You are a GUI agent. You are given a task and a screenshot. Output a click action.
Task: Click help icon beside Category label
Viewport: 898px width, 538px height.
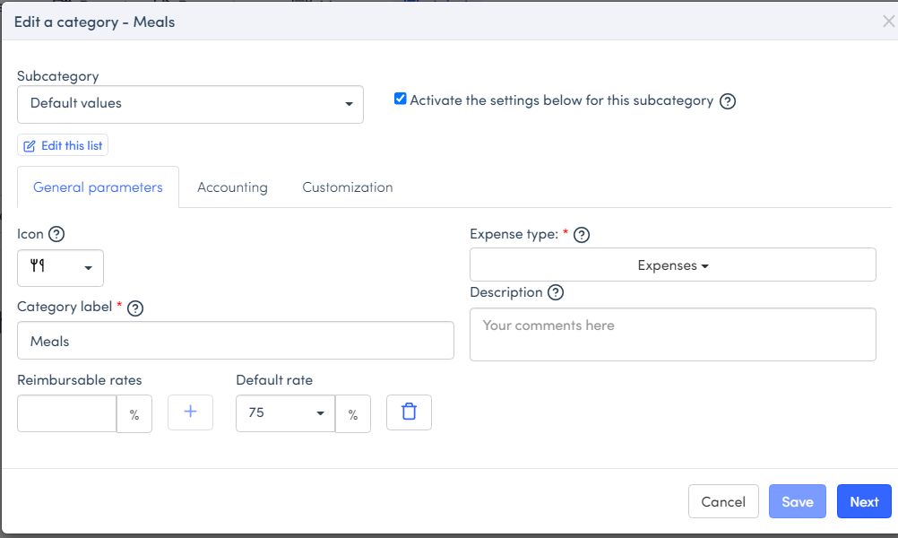(x=135, y=308)
